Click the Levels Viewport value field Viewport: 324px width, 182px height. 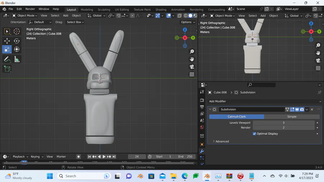(x=283, y=123)
